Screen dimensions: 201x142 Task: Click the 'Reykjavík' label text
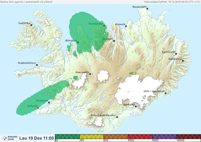point(42,101)
